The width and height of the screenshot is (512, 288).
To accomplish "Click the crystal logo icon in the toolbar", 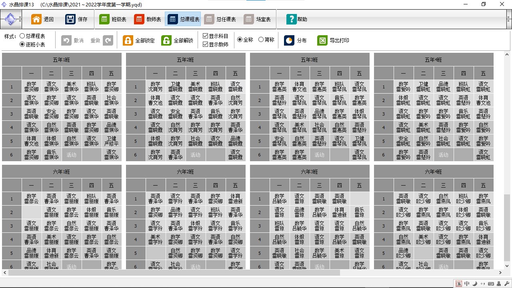I will click(x=12, y=19).
